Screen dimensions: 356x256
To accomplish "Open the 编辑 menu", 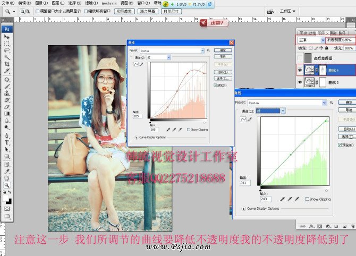I will point(24,3).
